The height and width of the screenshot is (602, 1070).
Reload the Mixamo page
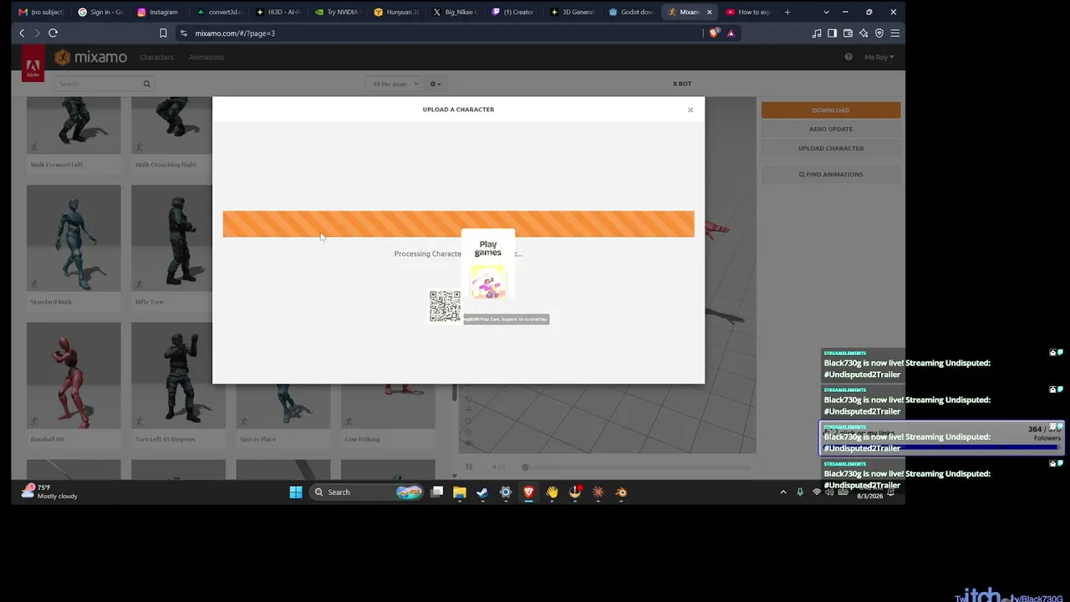click(53, 33)
